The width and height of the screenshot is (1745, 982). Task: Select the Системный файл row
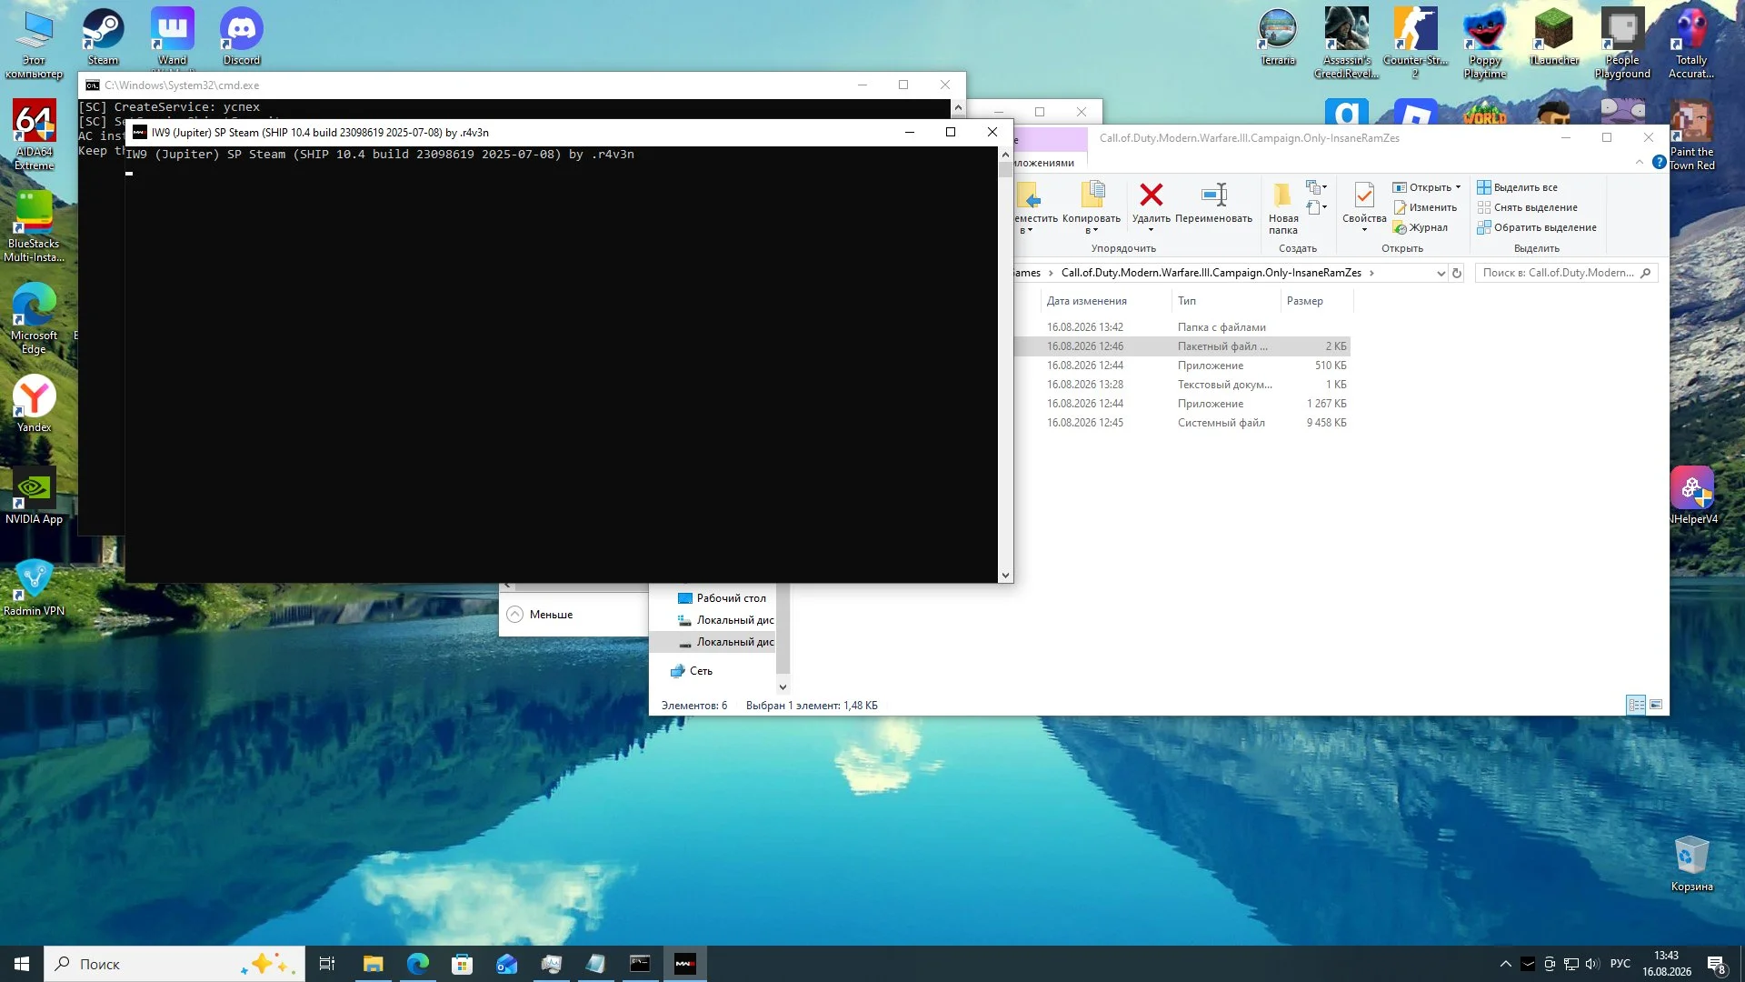(1182, 423)
